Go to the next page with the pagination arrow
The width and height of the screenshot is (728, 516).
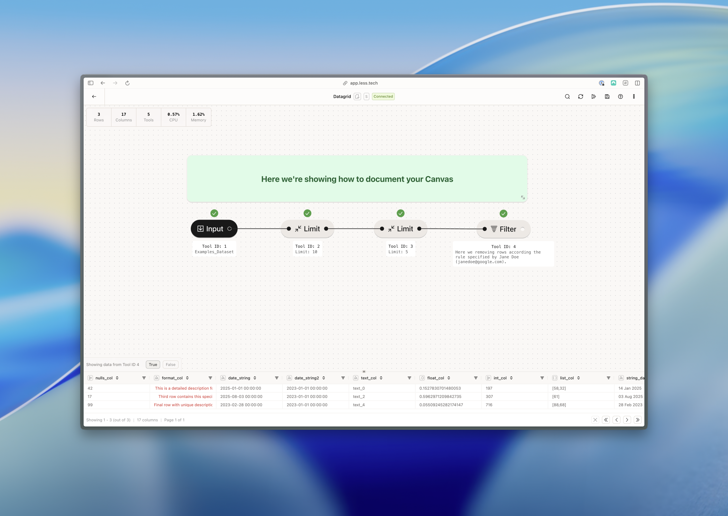point(627,420)
